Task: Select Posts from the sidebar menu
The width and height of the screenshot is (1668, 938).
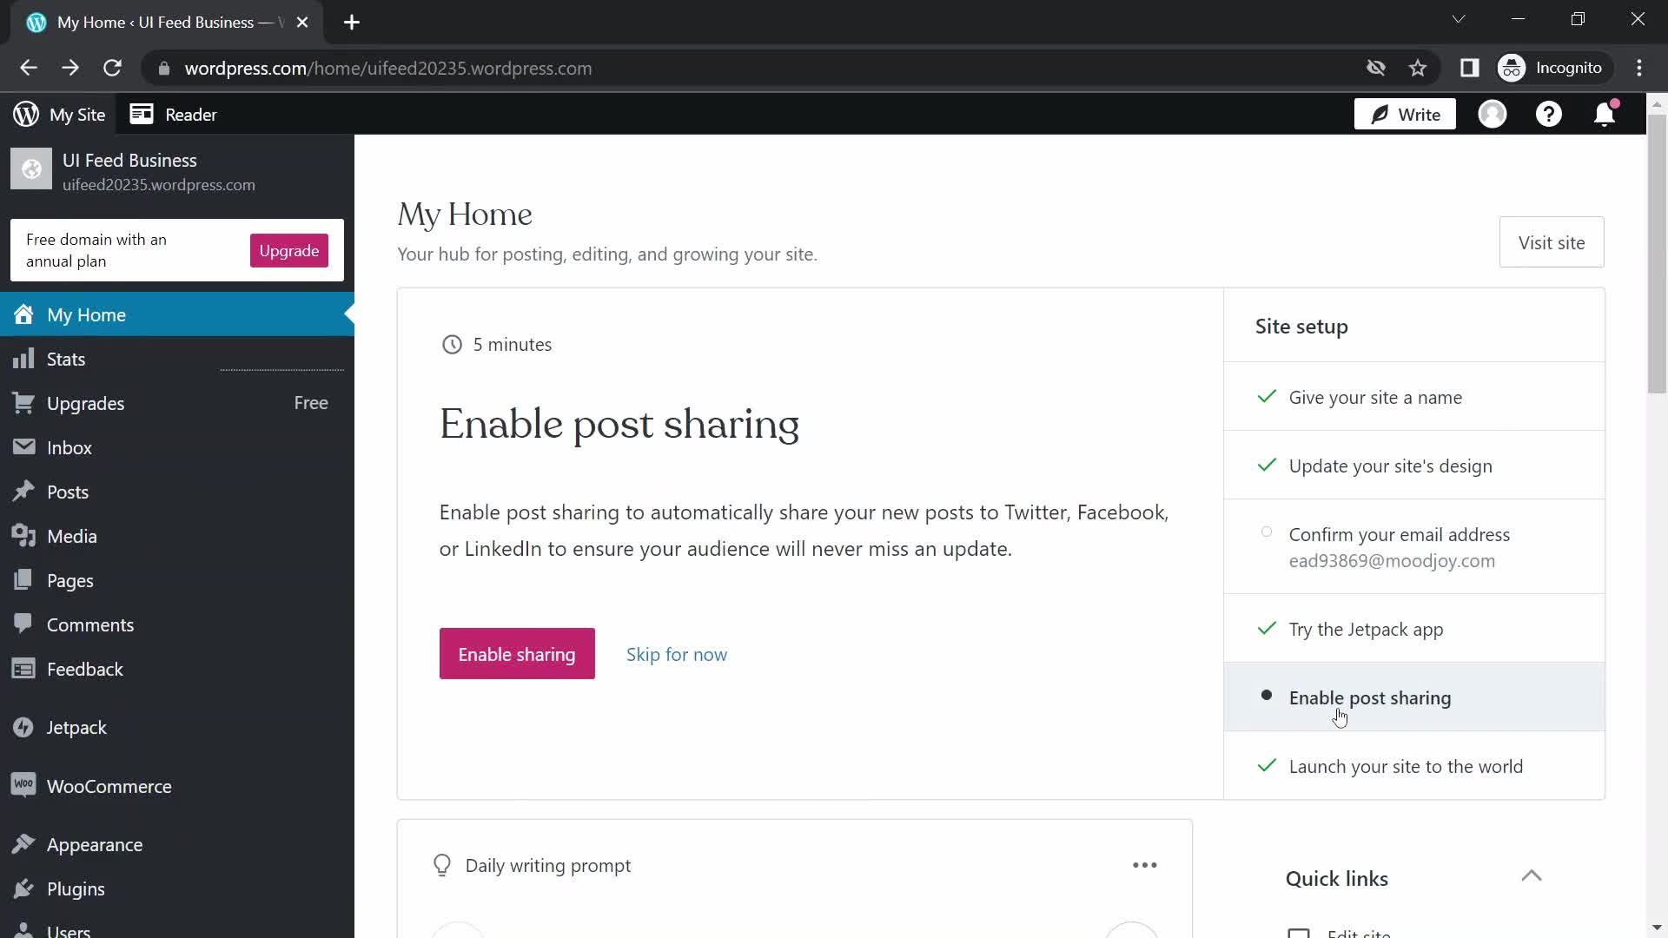Action: pyautogui.click(x=66, y=492)
